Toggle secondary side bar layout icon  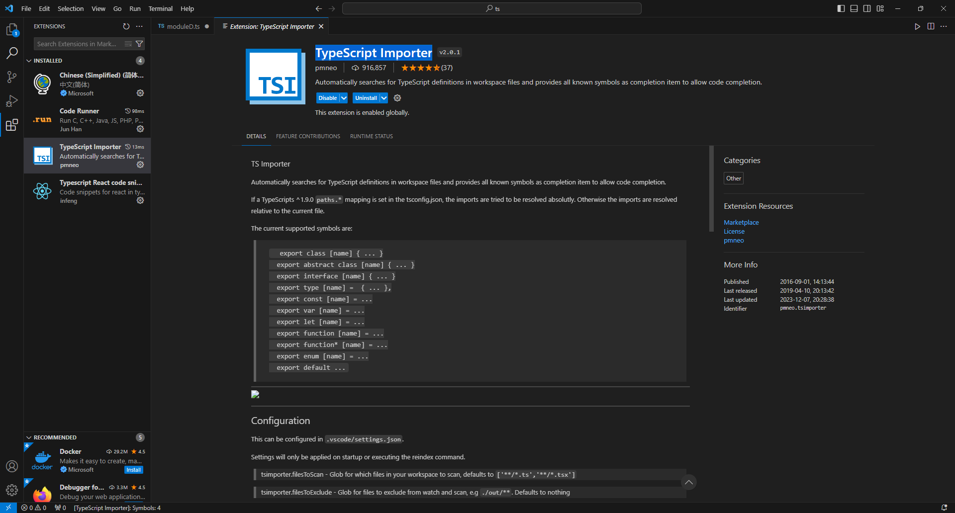point(867,8)
